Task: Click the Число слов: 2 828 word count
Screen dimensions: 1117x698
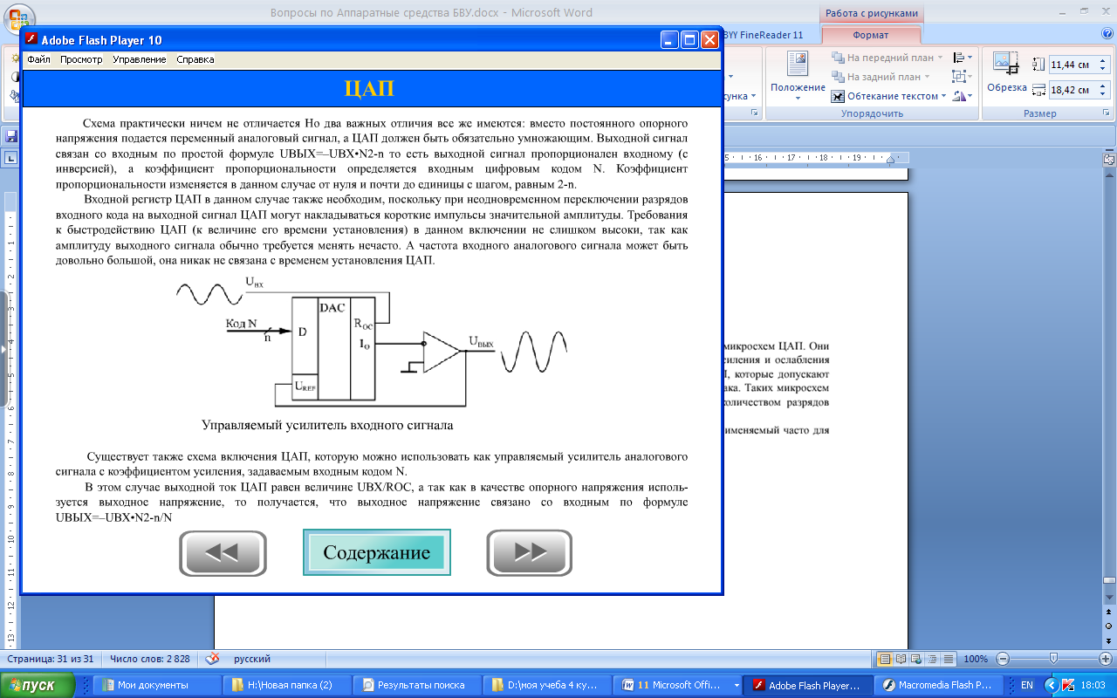Action: [x=150, y=659]
